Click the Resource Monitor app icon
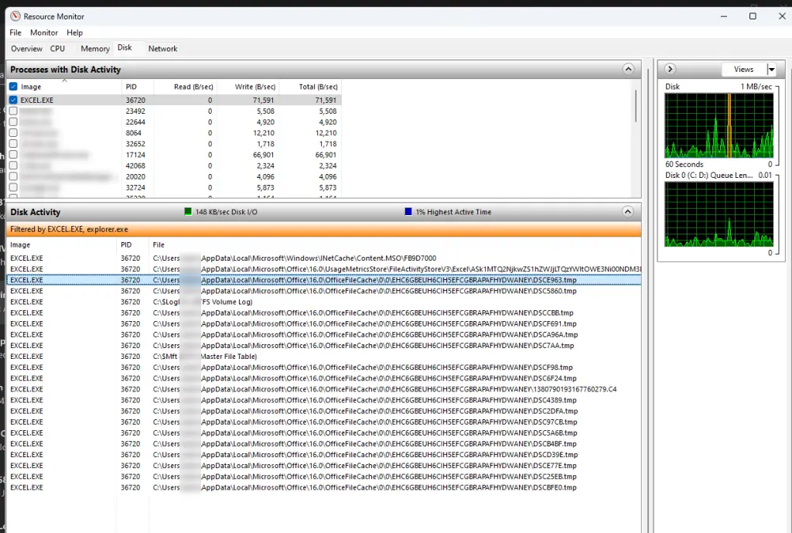Image resolution: width=792 pixels, height=533 pixels. pos(14,16)
